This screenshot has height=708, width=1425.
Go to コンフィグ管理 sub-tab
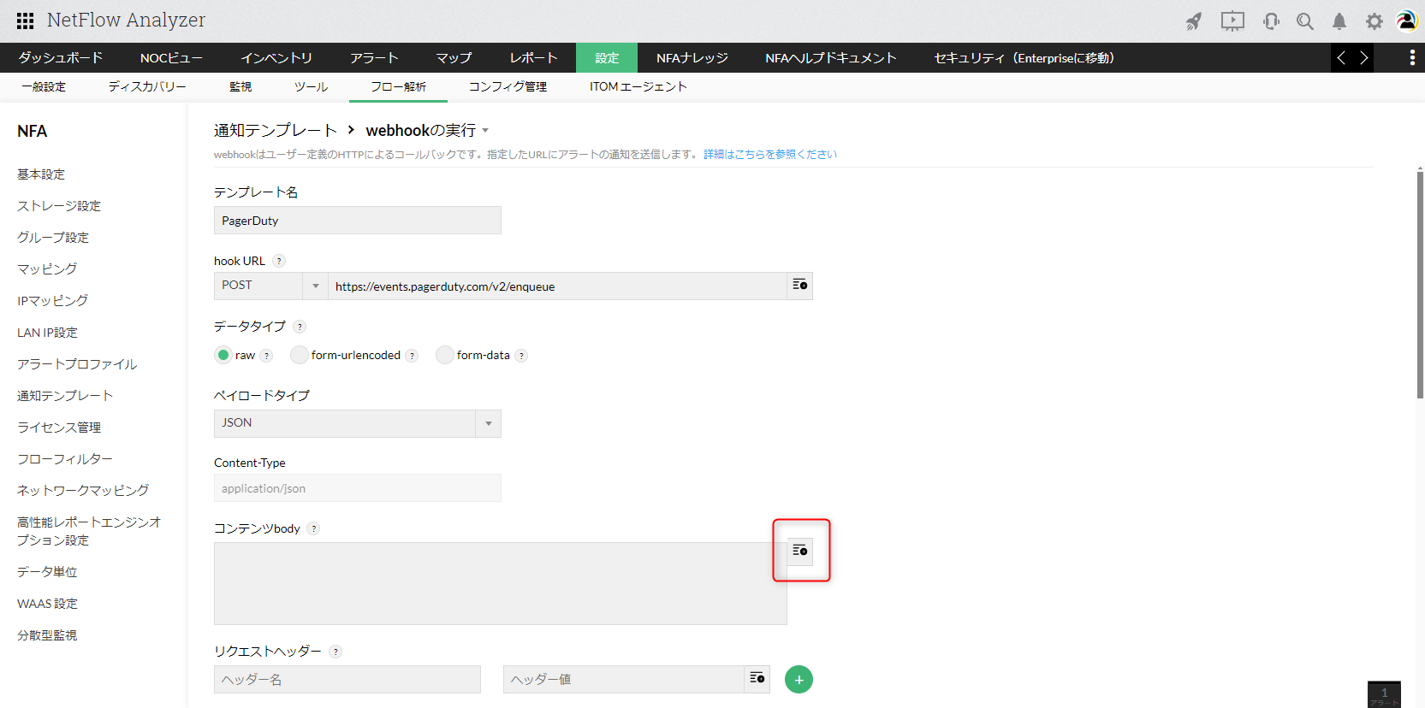tap(508, 87)
